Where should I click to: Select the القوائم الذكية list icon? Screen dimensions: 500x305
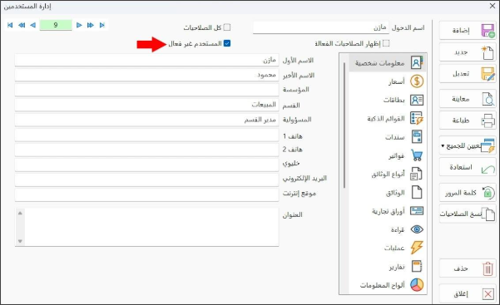pos(417,118)
